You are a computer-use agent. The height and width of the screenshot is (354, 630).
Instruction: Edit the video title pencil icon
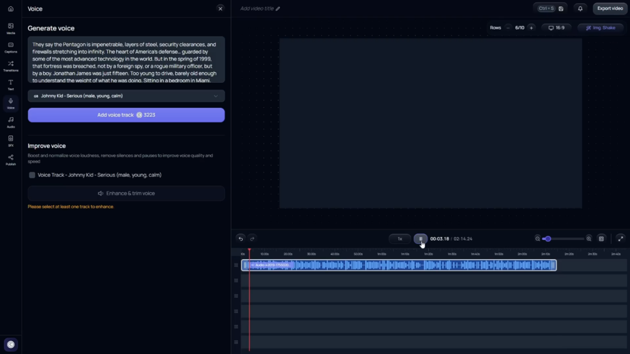click(278, 8)
